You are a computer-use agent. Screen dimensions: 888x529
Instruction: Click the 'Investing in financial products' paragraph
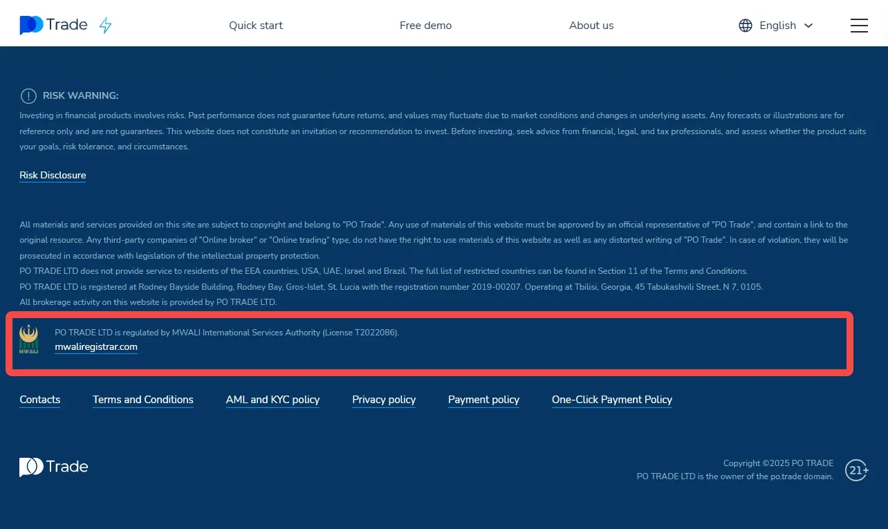(443, 131)
